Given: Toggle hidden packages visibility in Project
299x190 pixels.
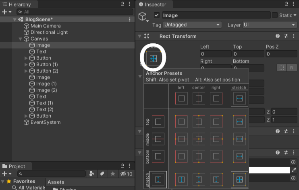Looking at the screenshot, I should 126,174.
